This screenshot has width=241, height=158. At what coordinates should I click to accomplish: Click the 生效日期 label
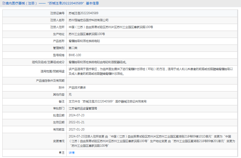pyautogui.click(x=59, y=122)
